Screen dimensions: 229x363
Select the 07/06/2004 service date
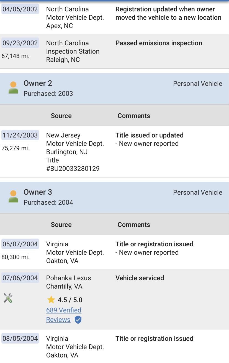(x=20, y=278)
